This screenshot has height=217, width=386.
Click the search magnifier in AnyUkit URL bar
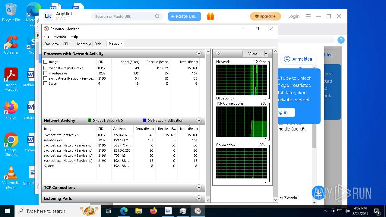pos(157,16)
